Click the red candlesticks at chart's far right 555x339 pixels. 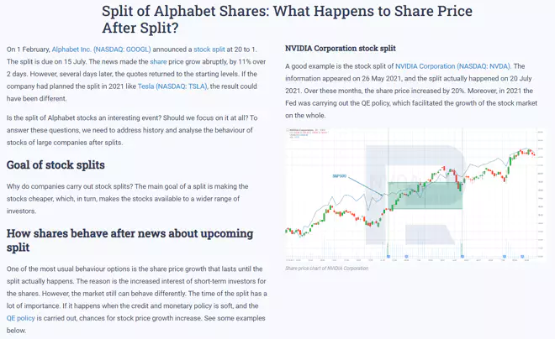click(531, 153)
